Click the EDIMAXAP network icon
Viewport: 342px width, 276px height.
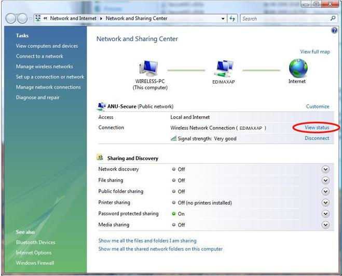coord(224,68)
